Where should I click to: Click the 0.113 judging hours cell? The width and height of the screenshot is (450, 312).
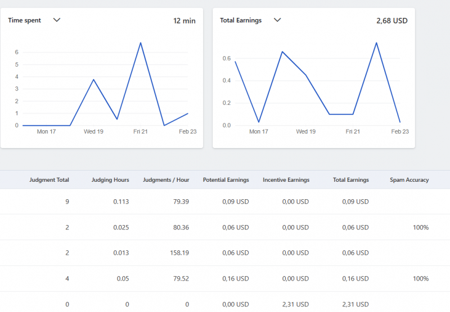(120, 201)
